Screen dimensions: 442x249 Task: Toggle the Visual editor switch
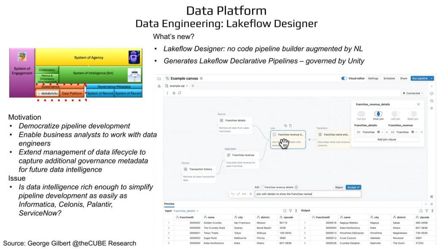(344, 78)
